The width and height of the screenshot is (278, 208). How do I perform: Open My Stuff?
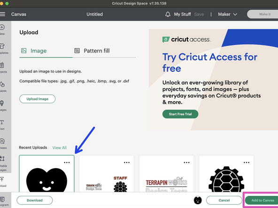tap(182, 14)
